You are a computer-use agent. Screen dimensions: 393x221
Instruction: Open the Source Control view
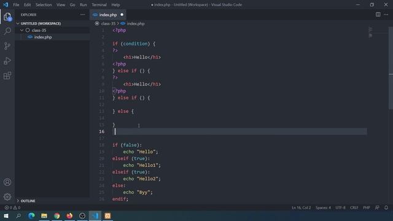(7, 46)
